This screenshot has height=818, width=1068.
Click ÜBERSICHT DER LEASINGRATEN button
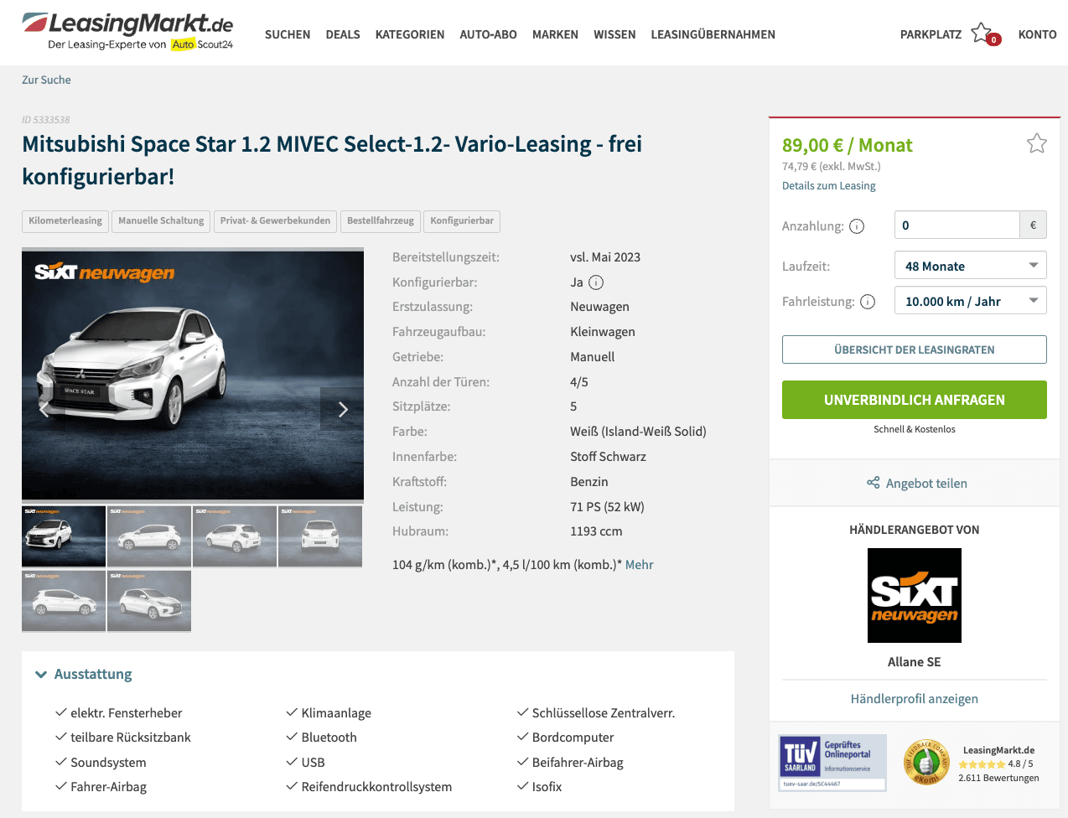(x=915, y=349)
